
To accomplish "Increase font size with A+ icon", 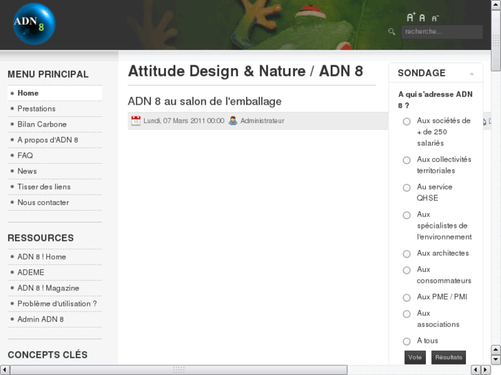I will pyautogui.click(x=411, y=17).
